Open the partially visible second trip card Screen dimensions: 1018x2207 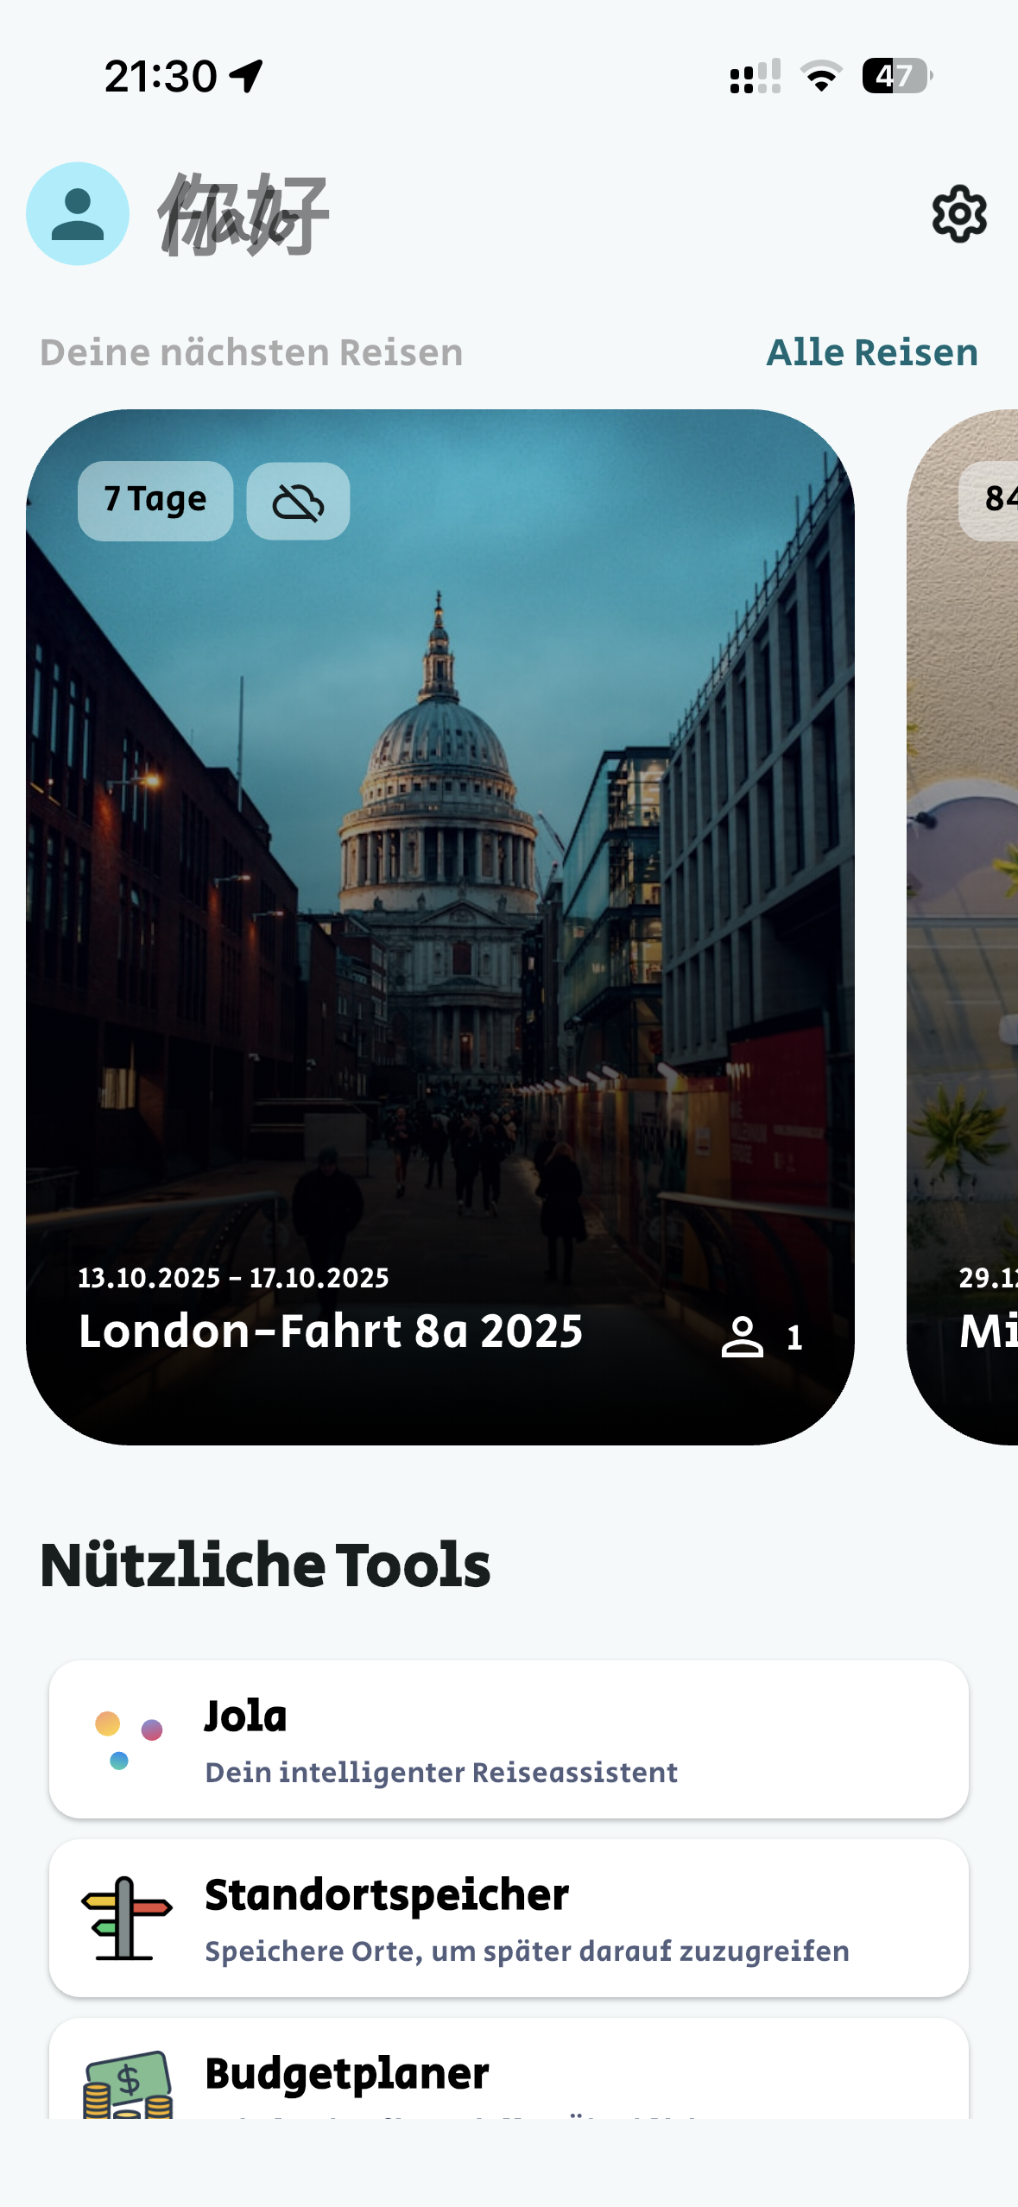pyautogui.click(x=962, y=926)
